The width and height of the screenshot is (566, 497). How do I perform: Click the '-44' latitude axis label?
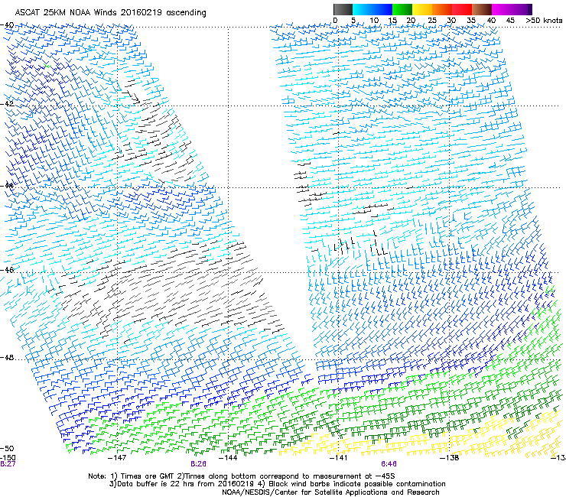point(7,186)
